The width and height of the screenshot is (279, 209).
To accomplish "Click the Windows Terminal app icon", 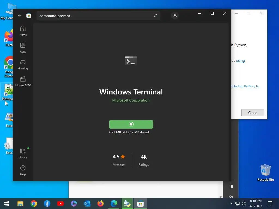I will click(x=131, y=61).
